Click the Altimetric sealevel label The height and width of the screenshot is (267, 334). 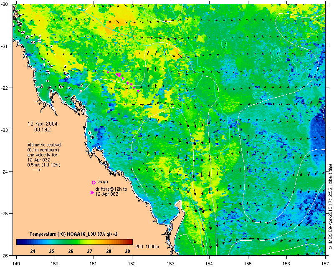[44, 145]
